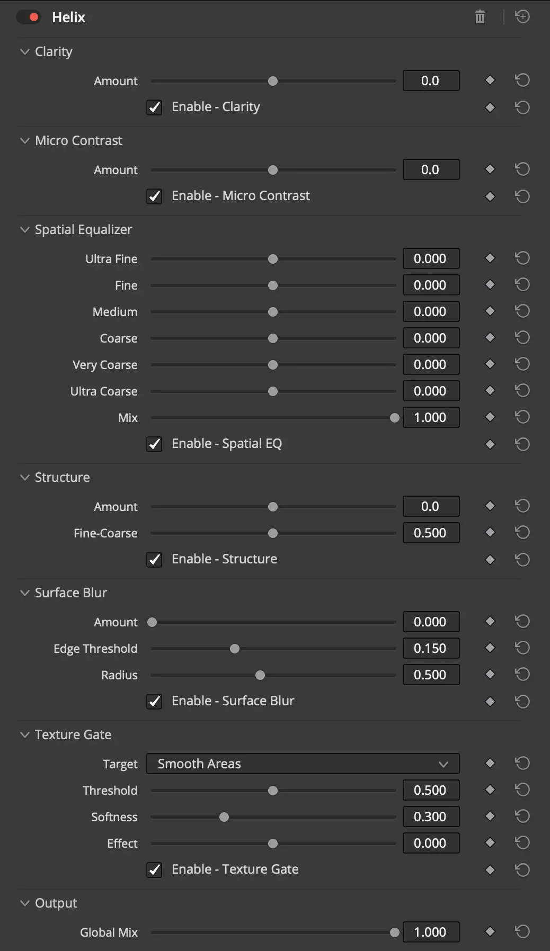Click the Enable - Clarity label
Screen dimensions: 550x951
click(216, 106)
